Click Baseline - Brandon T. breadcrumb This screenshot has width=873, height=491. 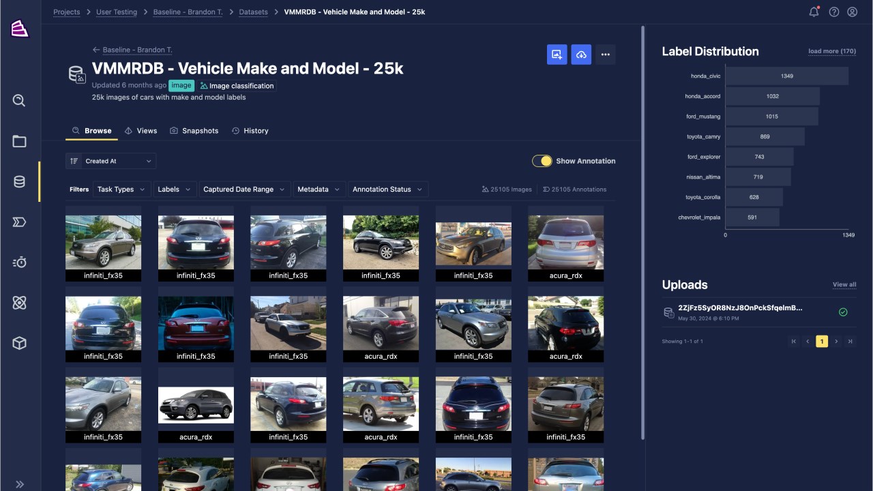[x=188, y=12]
